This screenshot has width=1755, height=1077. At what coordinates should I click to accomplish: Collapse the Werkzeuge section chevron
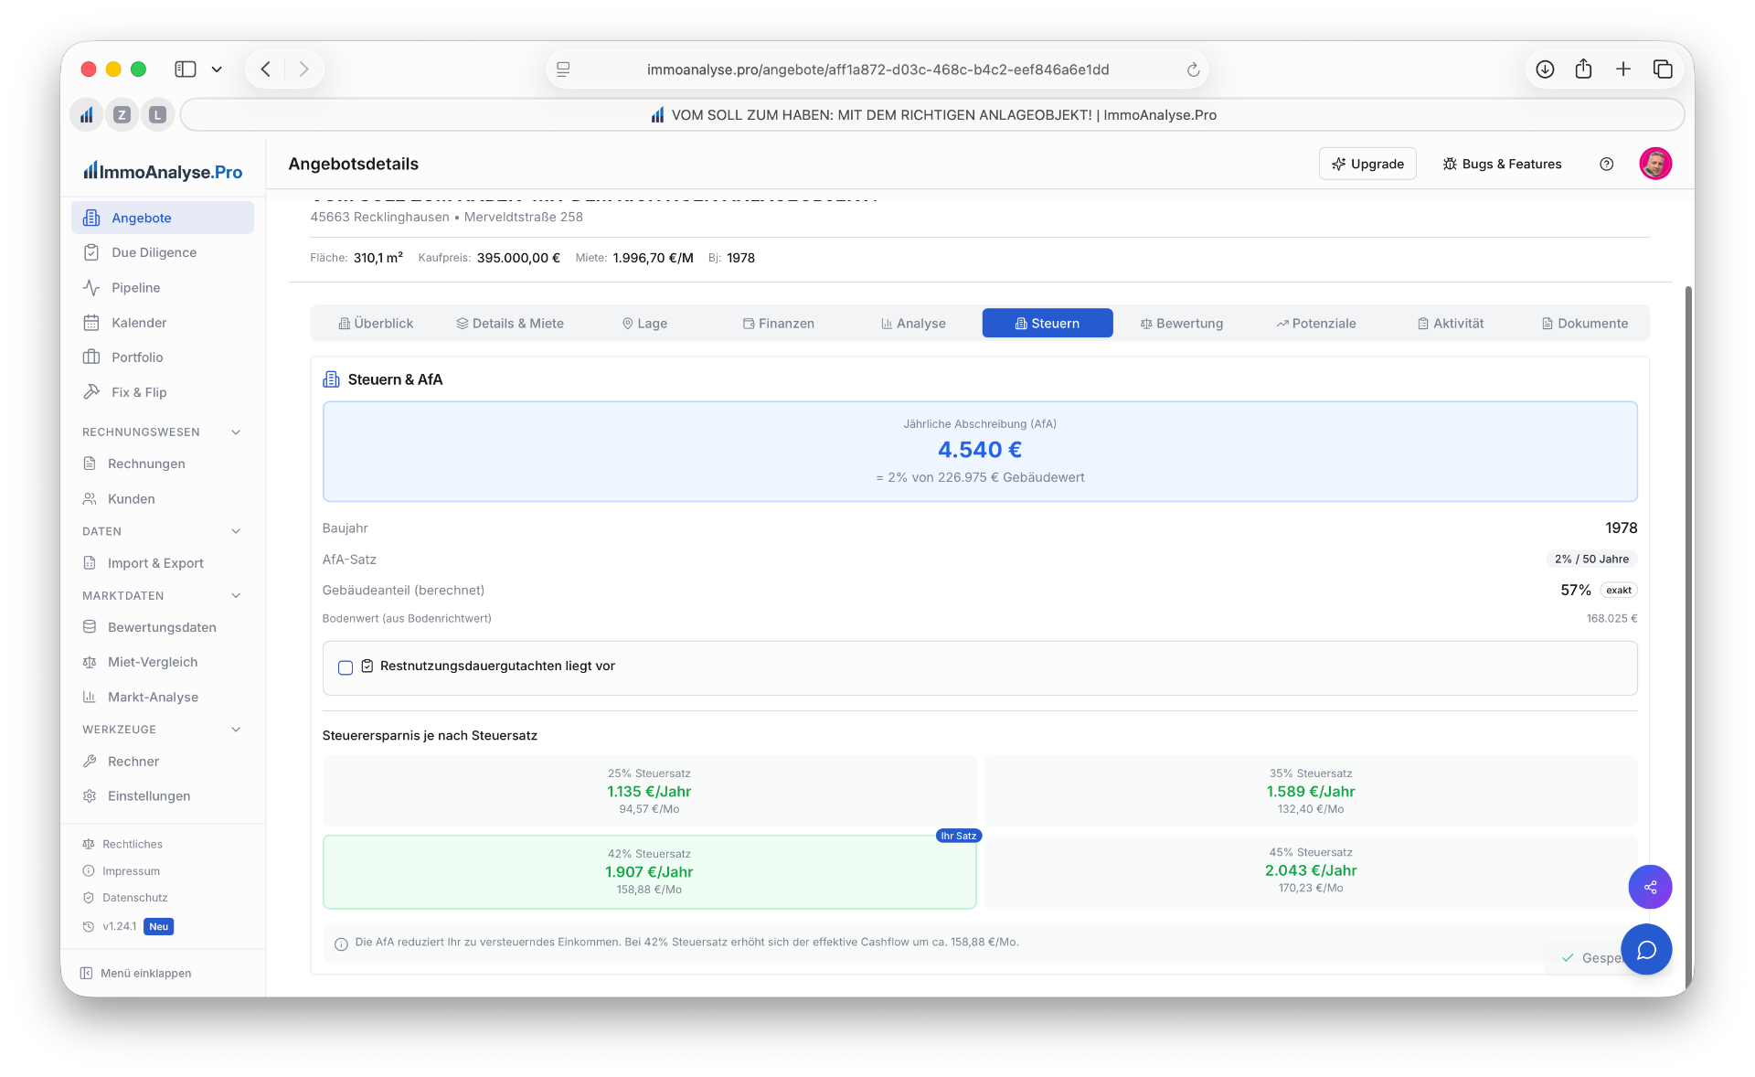(236, 730)
